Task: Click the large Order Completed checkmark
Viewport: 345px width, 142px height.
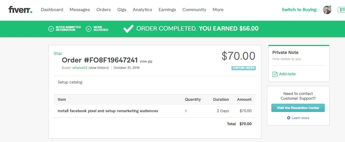Action: pos(128,29)
